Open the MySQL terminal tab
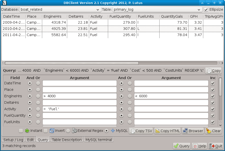This screenshot has width=225, height=151. point(99,140)
